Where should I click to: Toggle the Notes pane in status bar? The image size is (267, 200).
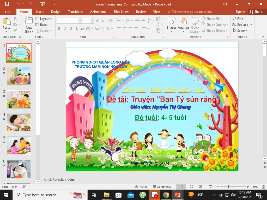coord(141,187)
